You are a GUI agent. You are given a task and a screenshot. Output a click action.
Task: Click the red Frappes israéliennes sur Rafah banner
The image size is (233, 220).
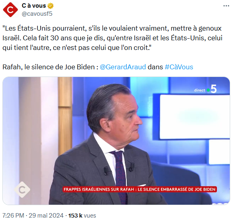point(140,189)
